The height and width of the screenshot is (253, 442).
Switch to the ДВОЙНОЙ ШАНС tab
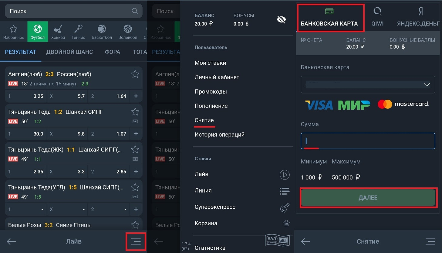click(69, 52)
